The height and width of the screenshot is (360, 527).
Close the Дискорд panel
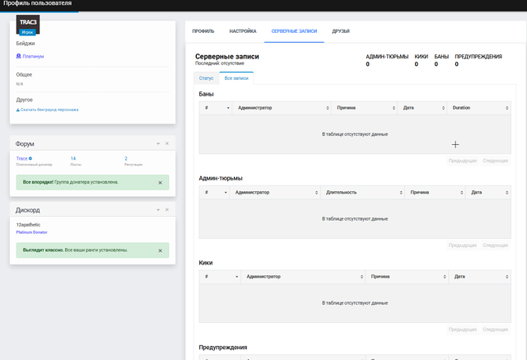coord(167,210)
